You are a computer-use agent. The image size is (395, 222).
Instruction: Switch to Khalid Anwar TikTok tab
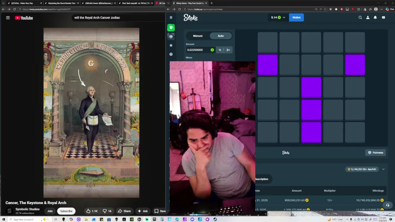99,3
